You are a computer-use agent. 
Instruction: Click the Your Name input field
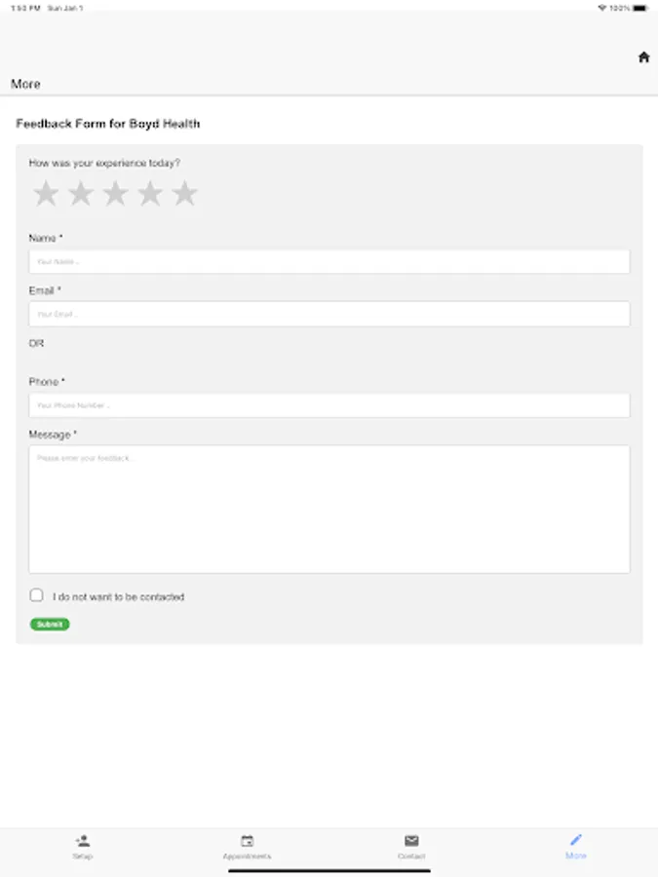click(329, 262)
